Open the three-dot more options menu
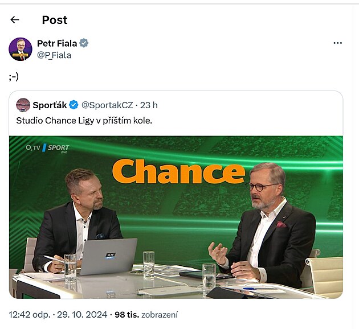This screenshot has height=329, width=359. (x=338, y=43)
